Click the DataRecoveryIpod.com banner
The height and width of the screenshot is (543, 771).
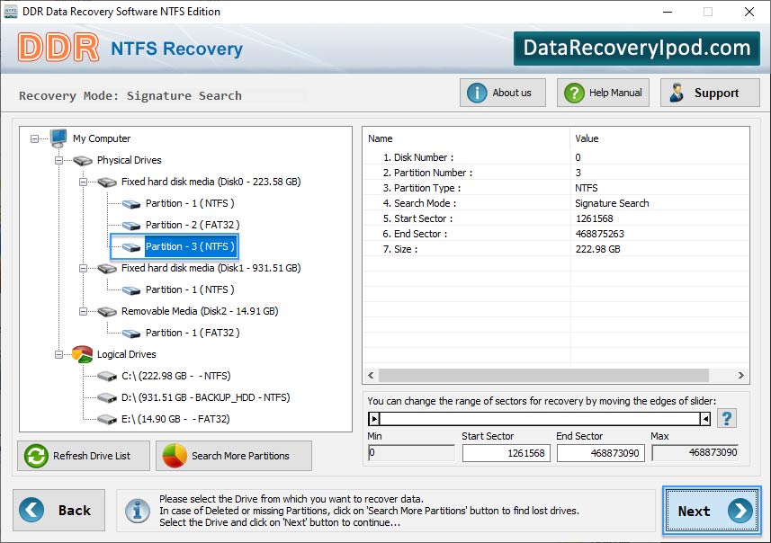(x=637, y=49)
